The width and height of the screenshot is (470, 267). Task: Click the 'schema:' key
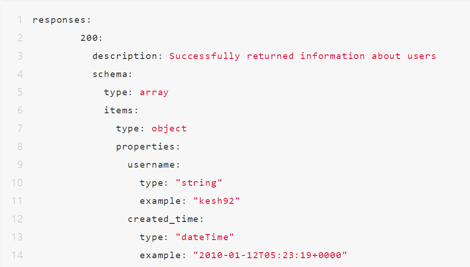pyautogui.click(x=113, y=74)
